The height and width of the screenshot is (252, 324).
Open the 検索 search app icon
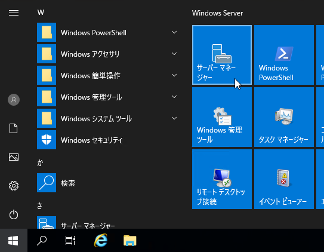click(x=47, y=183)
